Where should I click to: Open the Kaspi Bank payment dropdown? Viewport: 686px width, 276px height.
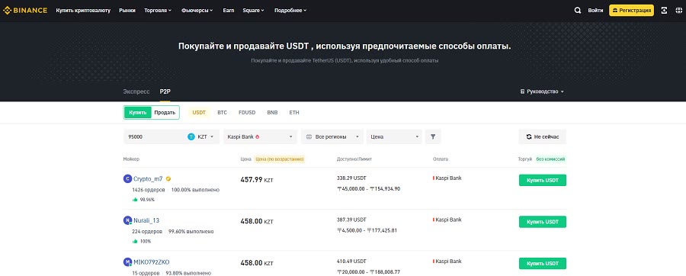tap(261, 136)
